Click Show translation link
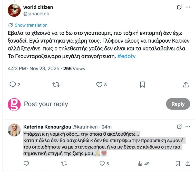 coord(31,25)
